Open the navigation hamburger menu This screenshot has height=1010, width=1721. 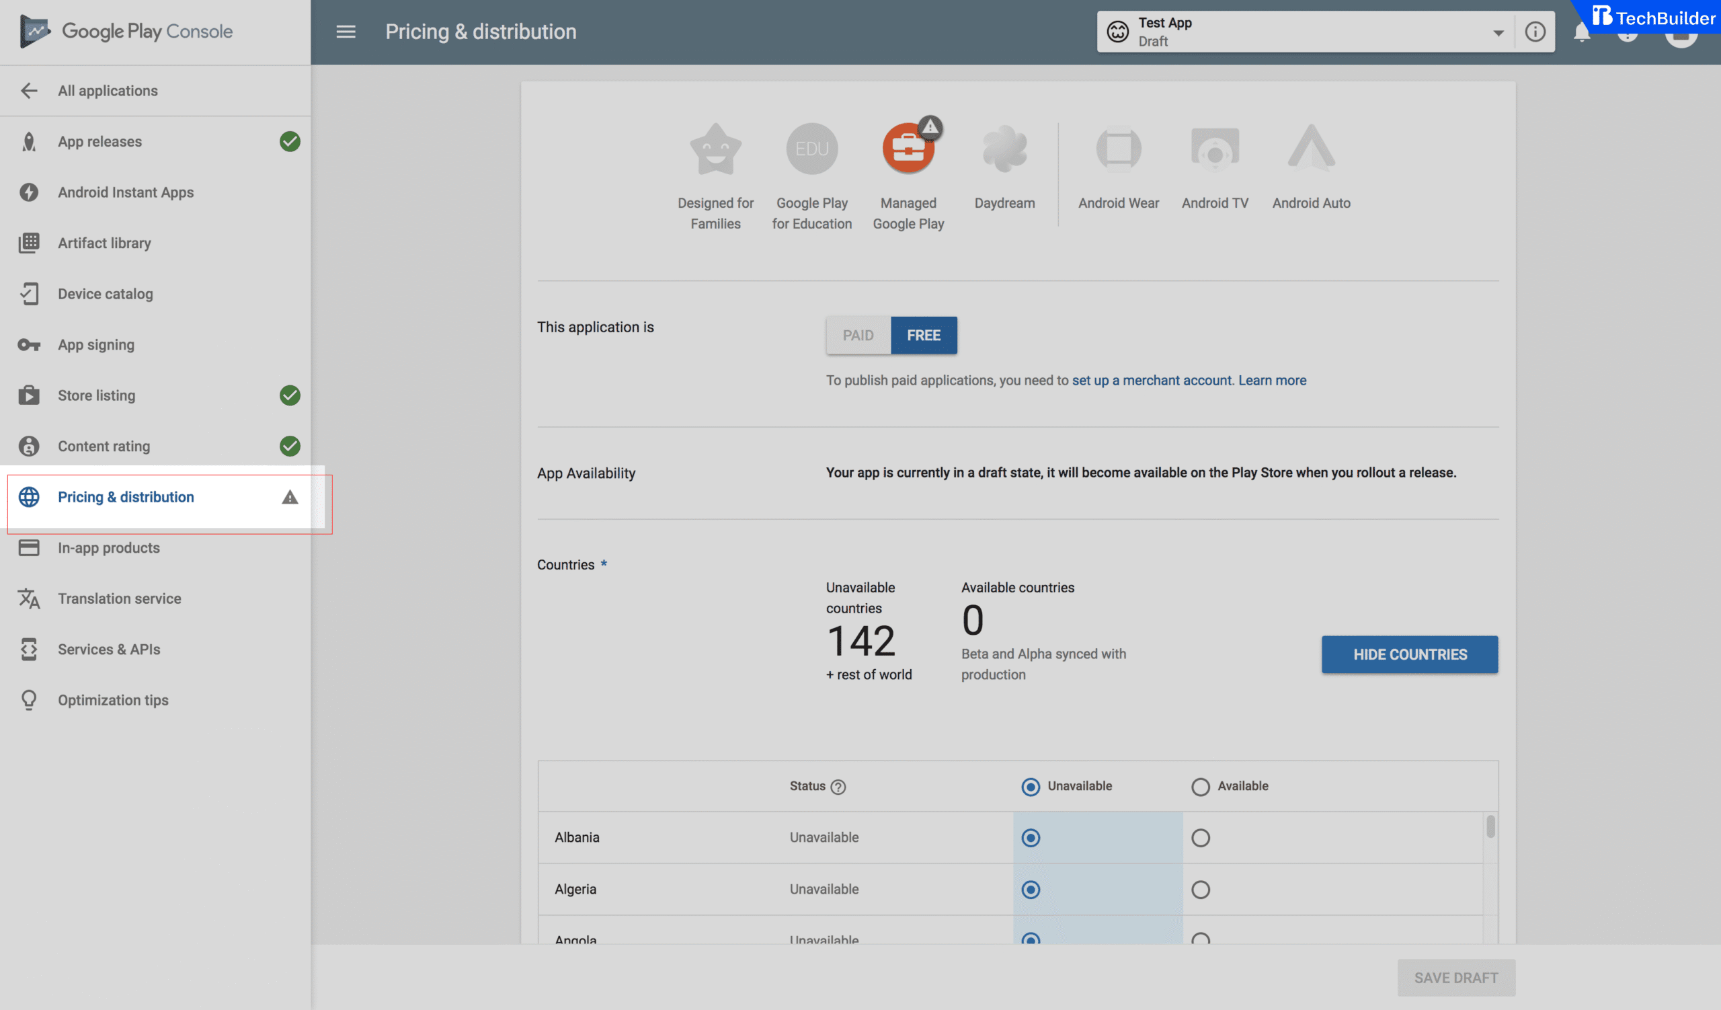346,32
